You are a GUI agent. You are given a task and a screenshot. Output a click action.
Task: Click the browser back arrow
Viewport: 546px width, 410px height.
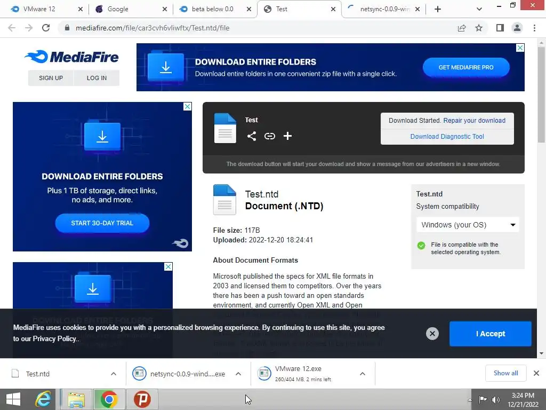12,28
